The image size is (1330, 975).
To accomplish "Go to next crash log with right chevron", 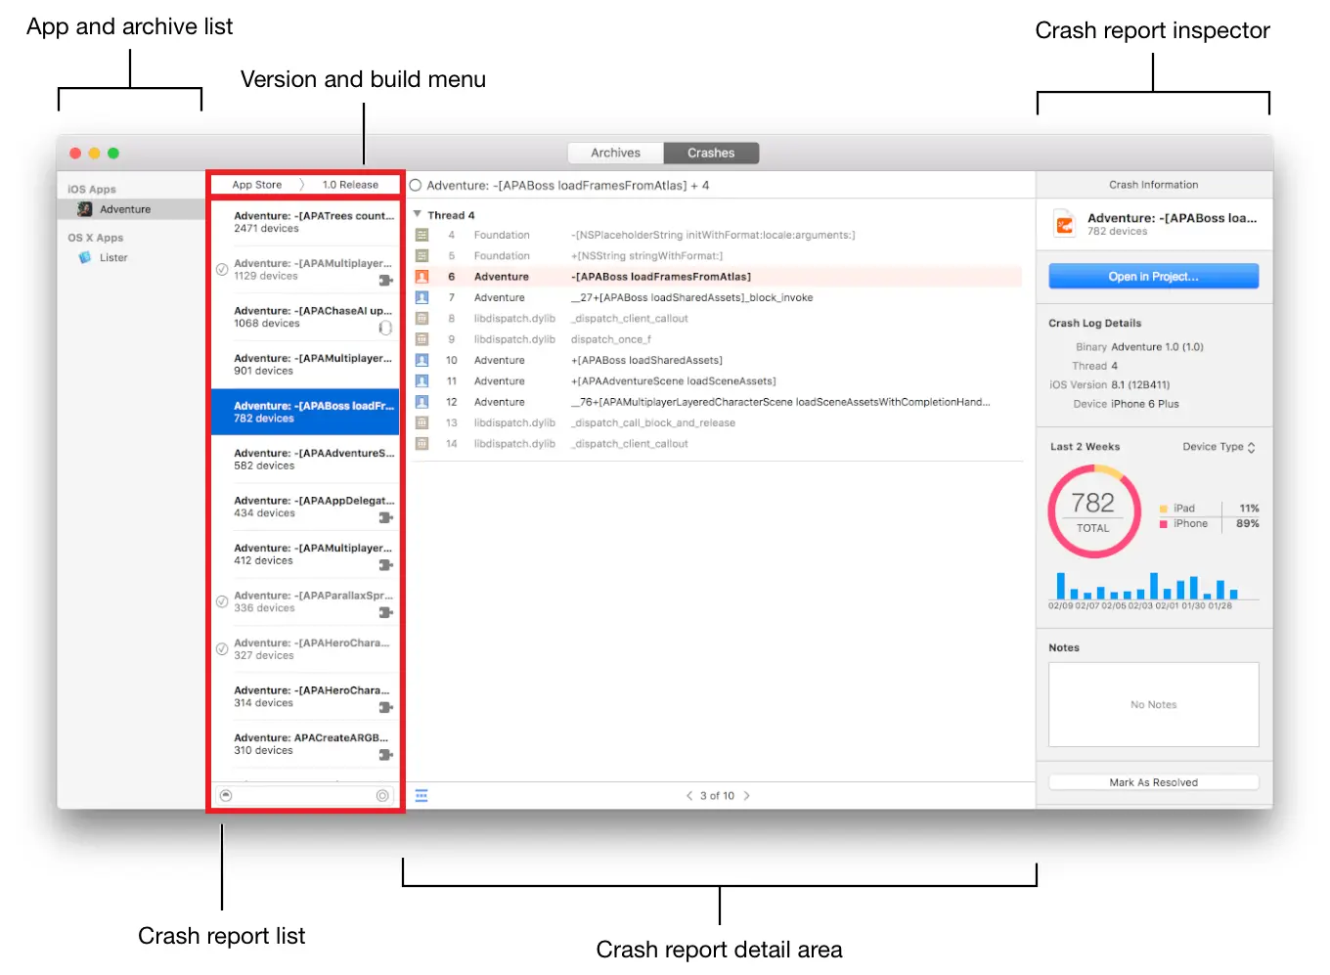I will tap(747, 796).
